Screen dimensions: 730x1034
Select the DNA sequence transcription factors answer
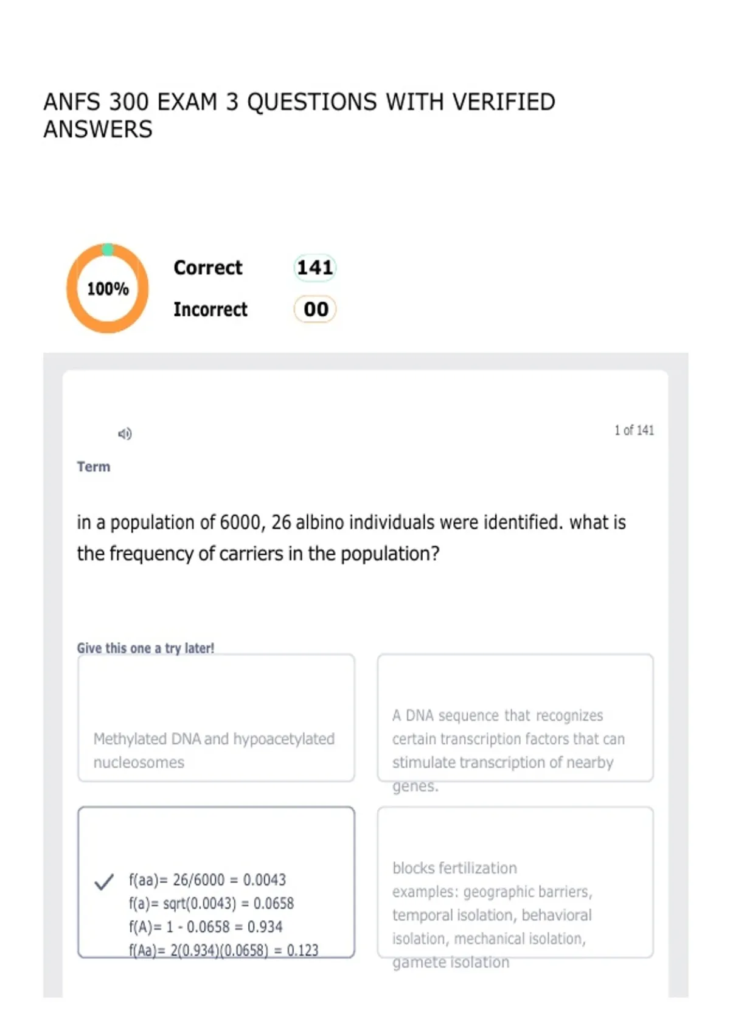click(515, 718)
